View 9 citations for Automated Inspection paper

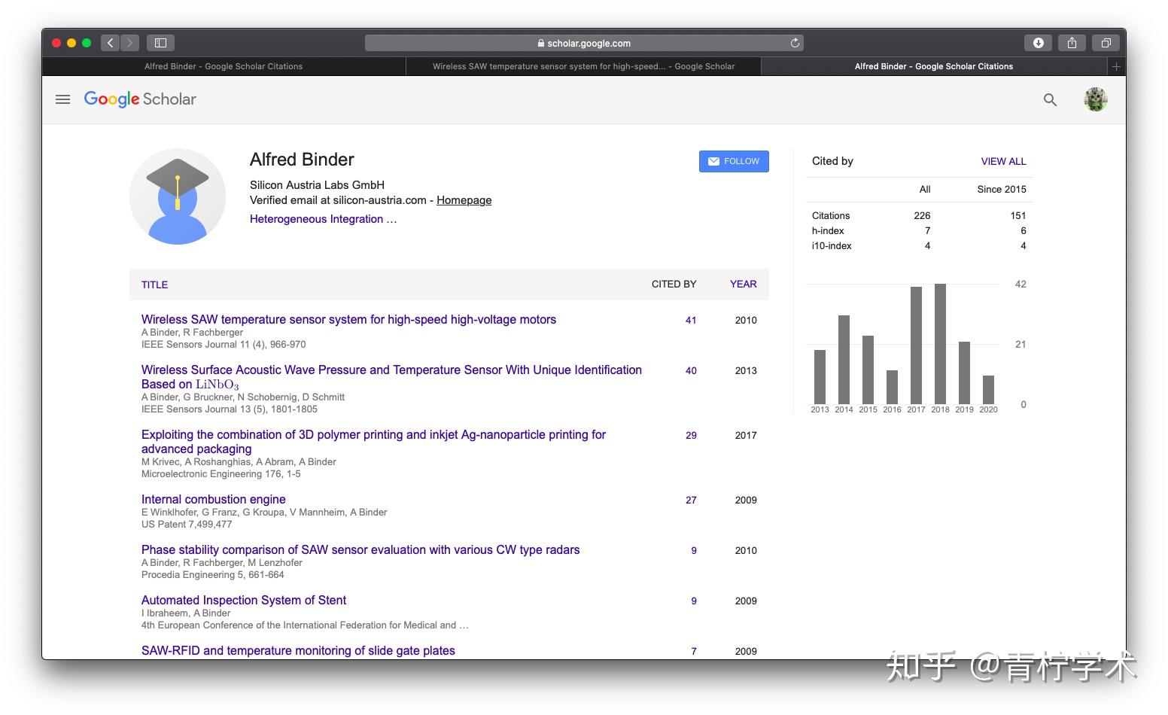694,601
